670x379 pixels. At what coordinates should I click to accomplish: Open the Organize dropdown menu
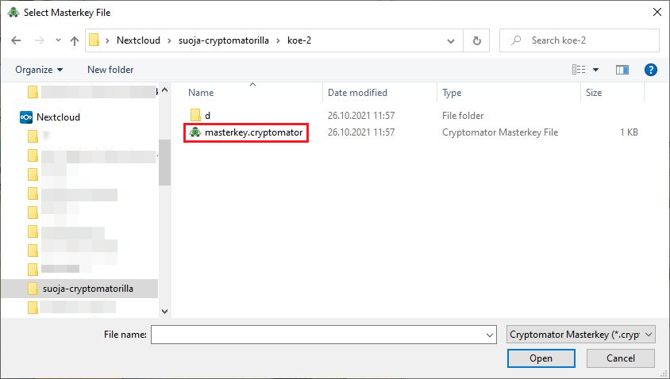pyautogui.click(x=38, y=70)
